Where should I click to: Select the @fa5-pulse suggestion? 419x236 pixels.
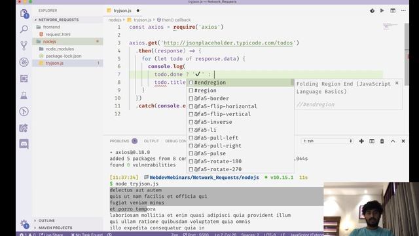click(x=240, y=153)
